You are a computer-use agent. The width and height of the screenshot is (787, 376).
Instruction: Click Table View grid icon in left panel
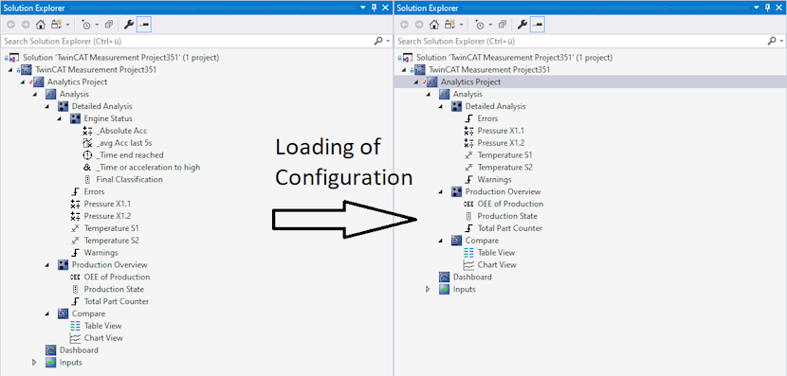coord(75,326)
